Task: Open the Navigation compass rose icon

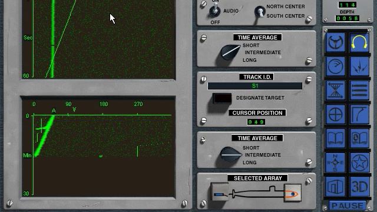Action: pos(335,163)
